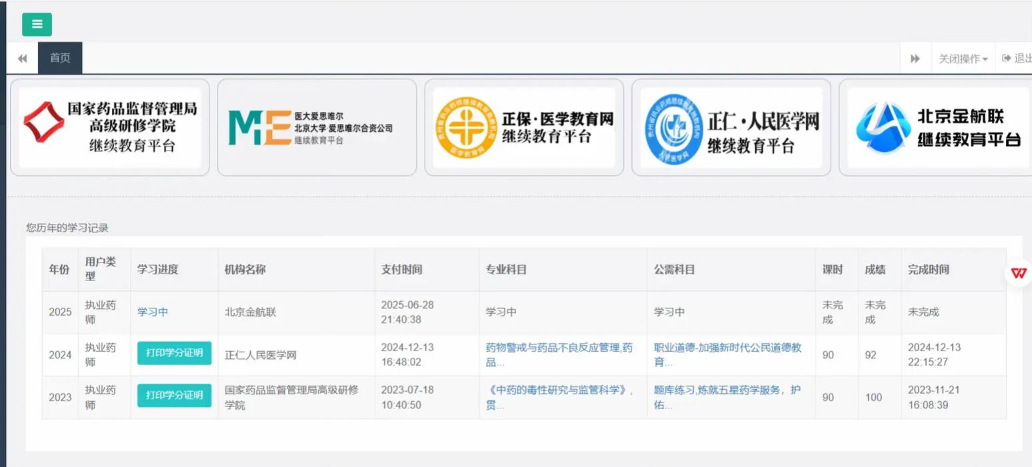This screenshot has height=467, width=1032.
Task: Select the 正保·医学教育网 platform logo
Action: coord(524,127)
